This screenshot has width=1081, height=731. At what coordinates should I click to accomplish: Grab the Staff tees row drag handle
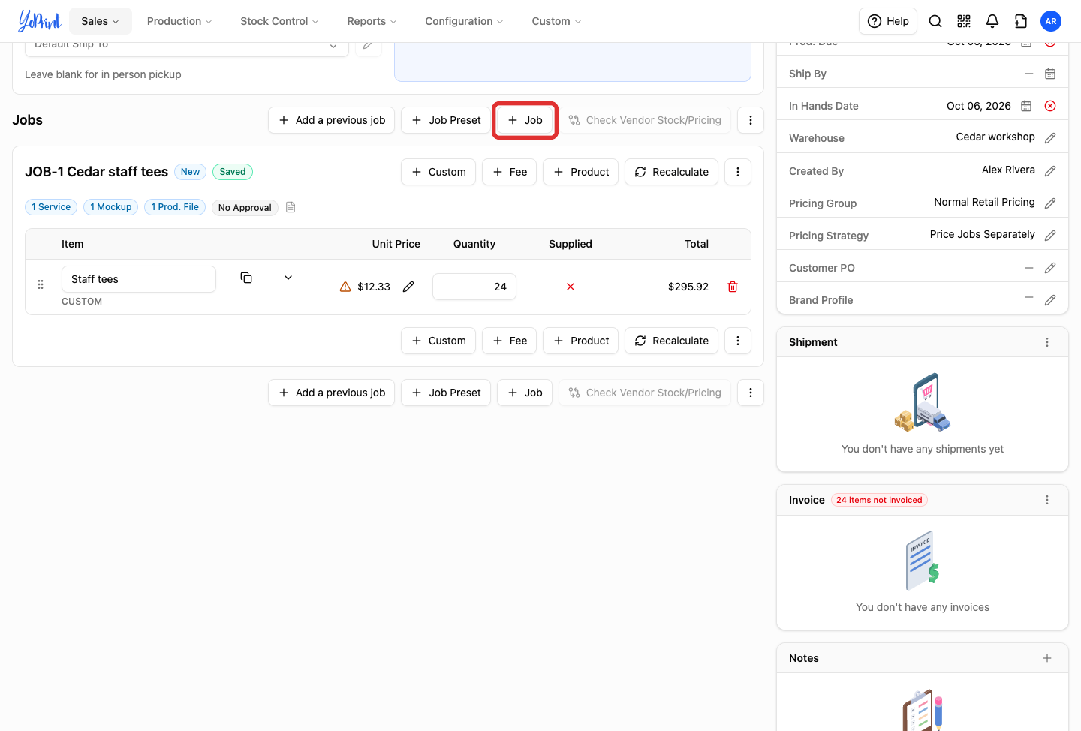(x=41, y=284)
